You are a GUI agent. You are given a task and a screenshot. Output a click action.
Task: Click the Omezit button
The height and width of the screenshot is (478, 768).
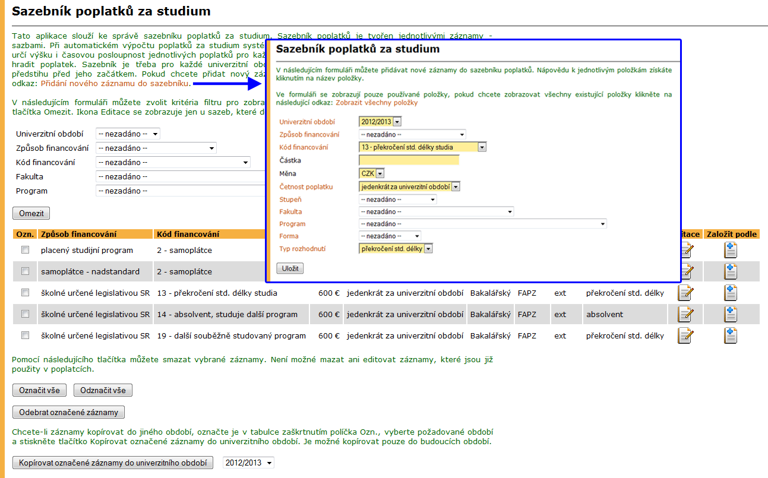click(x=31, y=214)
